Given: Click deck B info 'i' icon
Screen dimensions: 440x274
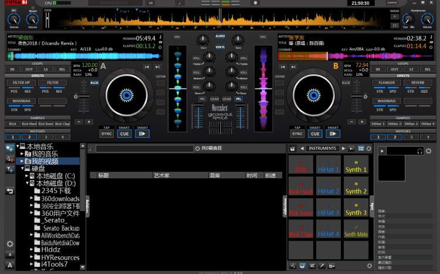Looking at the screenshot, I should [431, 37].
